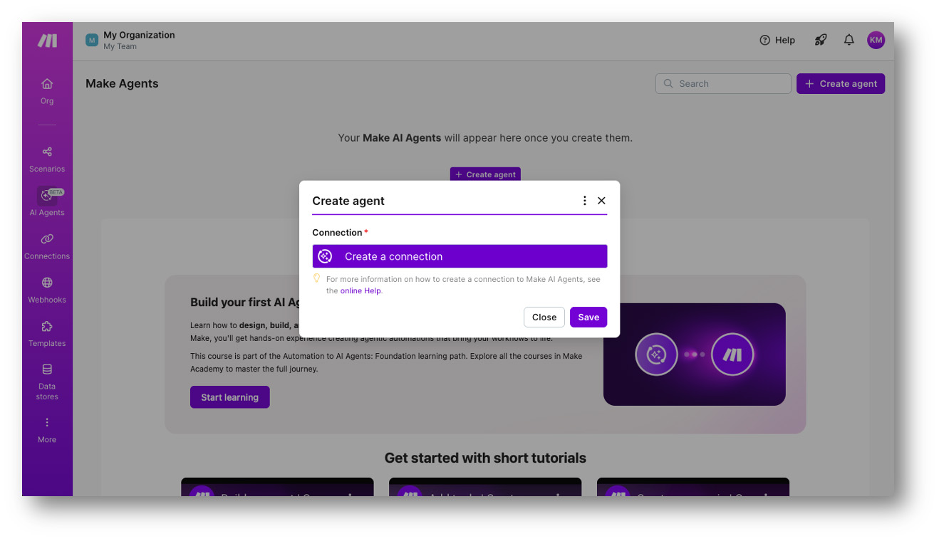Click Create a connection button
Viewport: 939px width, 541px height.
[x=460, y=256]
